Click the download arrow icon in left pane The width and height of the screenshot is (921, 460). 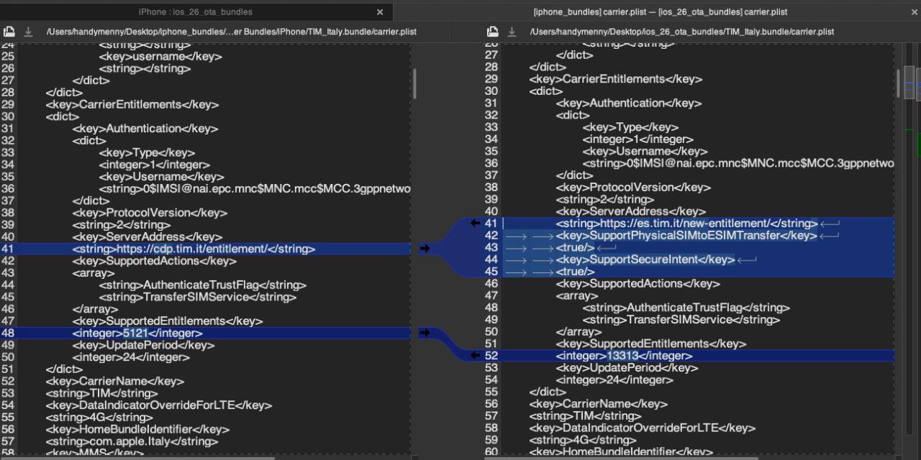pos(29,32)
